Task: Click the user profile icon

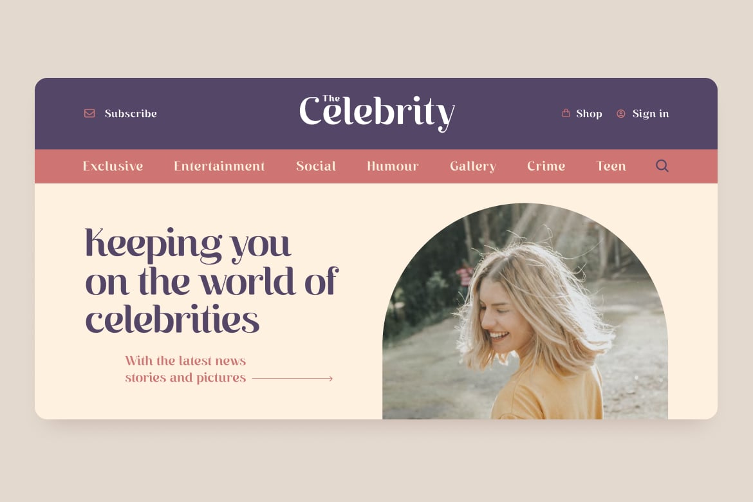Action: (621, 114)
